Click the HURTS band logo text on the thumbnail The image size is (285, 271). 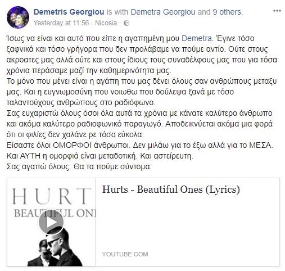[x=52, y=196]
